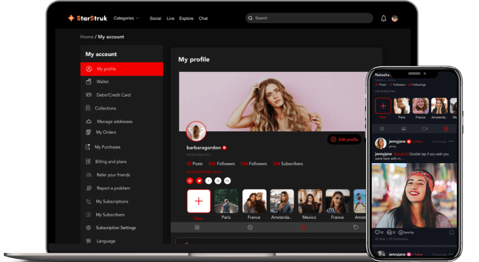Open notifications bell icon

[x=383, y=18]
